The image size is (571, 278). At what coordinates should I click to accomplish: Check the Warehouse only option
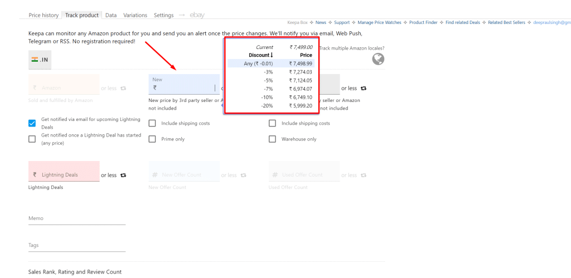pyautogui.click(x=272, y=139)
